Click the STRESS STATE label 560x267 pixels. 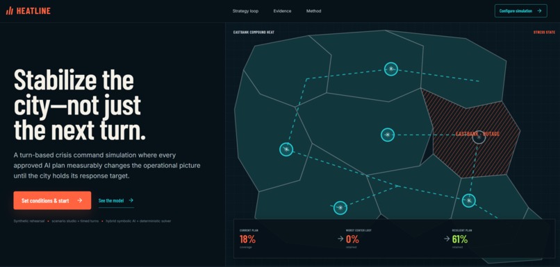pos(544,32)
